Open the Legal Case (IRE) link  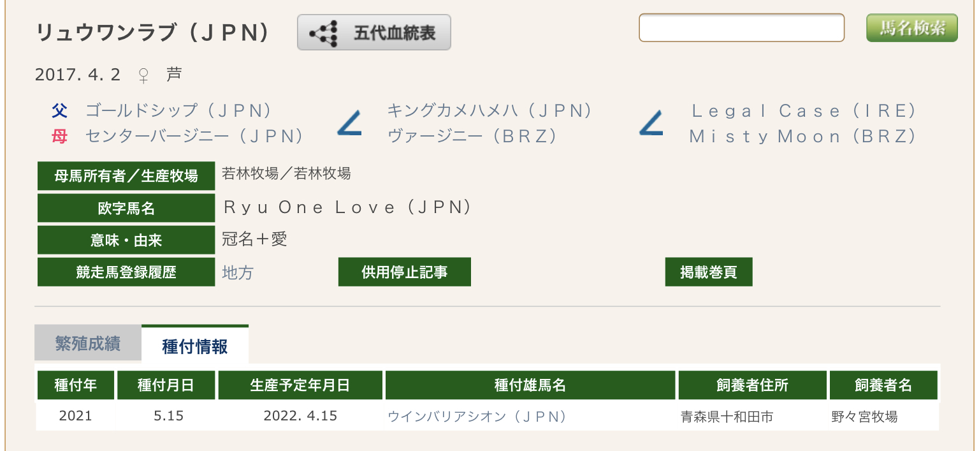tap(803, 111)
